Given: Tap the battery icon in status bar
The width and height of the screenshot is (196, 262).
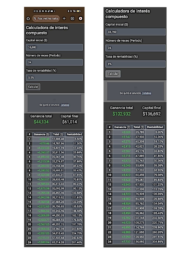Looking at the screenshot, I should click(78, 11).
